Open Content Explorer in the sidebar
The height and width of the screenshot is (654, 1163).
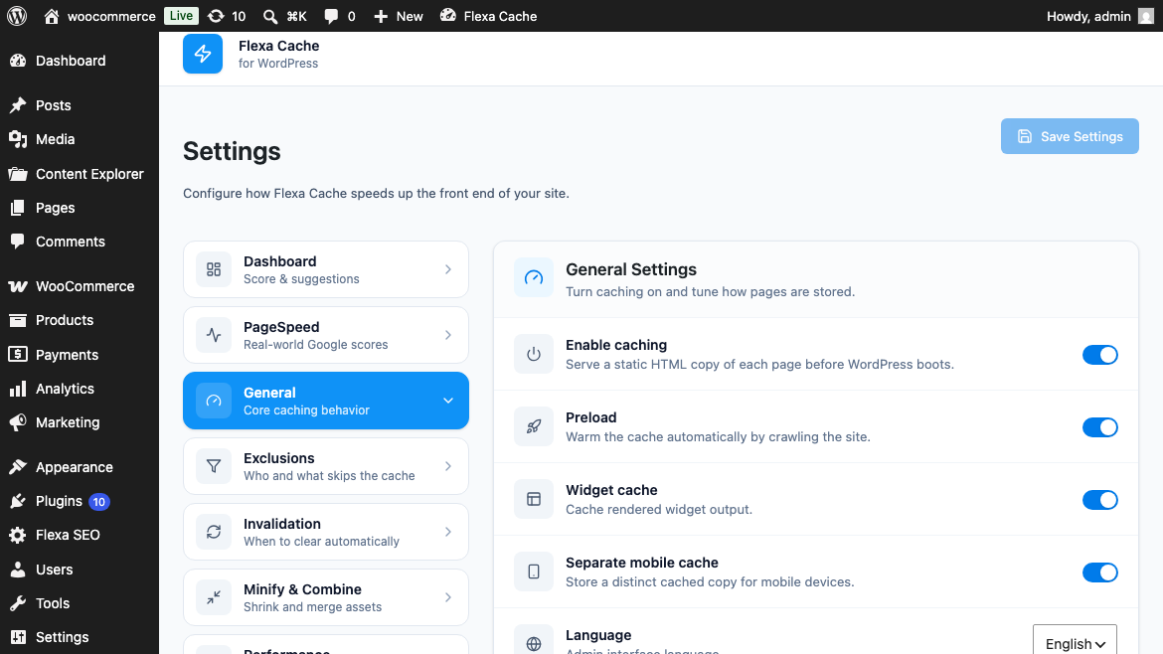(x=80, y=174)
